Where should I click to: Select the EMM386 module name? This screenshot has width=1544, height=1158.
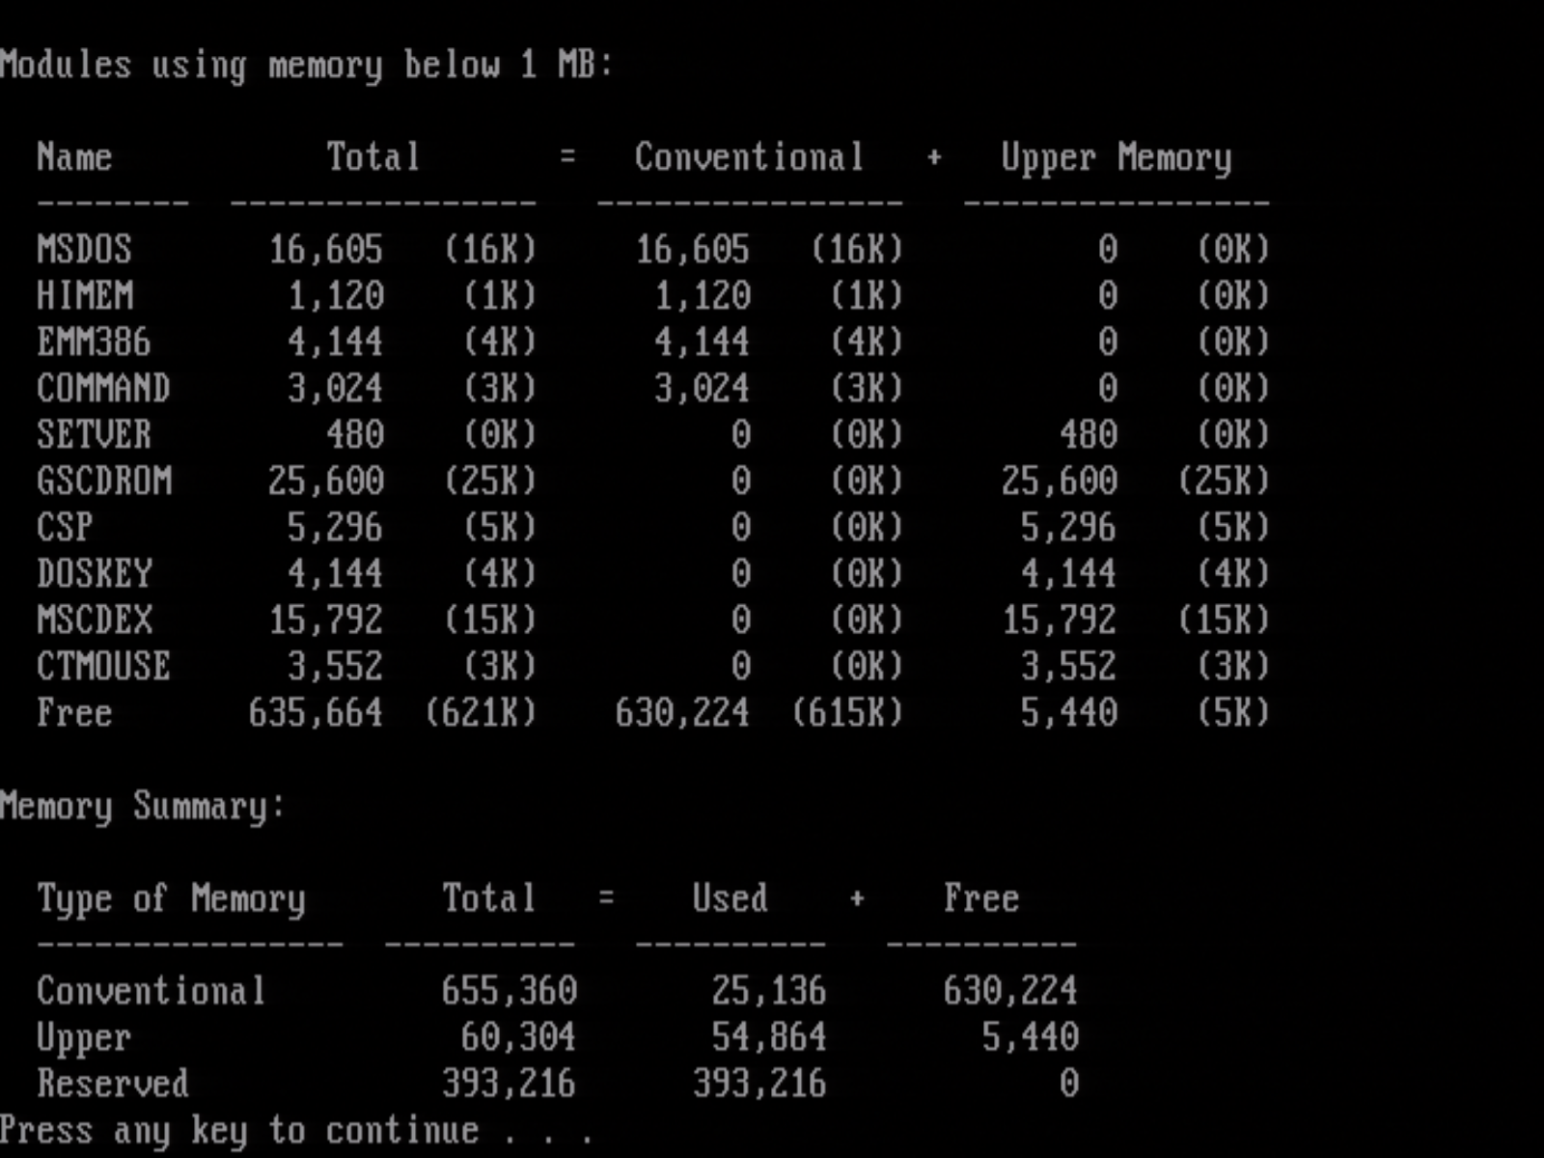coord(94,342)
